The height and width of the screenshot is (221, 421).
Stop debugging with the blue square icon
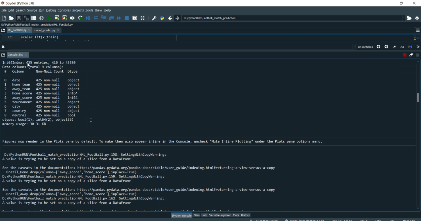click(127, 18)
